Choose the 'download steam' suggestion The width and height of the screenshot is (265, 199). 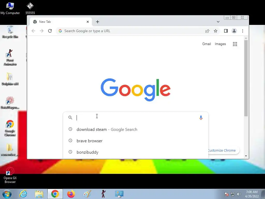pyautogui.click(x=136, y=130)
